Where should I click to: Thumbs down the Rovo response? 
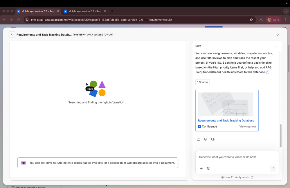click(206, 139)
